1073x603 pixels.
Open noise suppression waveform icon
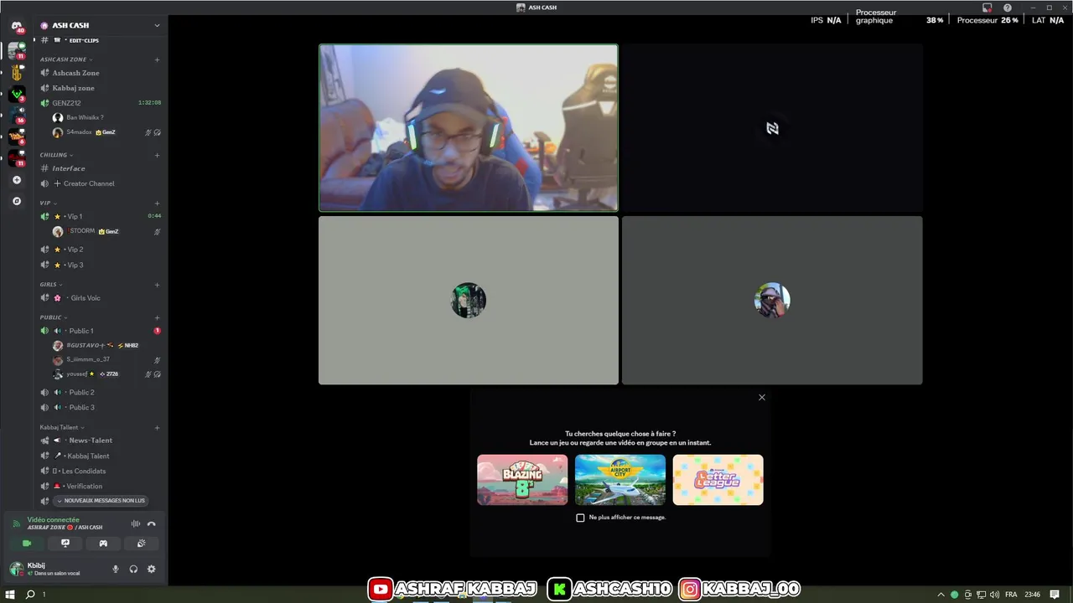point(135,524)
